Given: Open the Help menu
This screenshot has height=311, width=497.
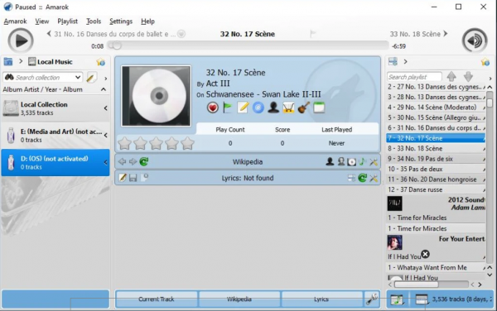Looking at the screenshot, I should tap(147, 22).
